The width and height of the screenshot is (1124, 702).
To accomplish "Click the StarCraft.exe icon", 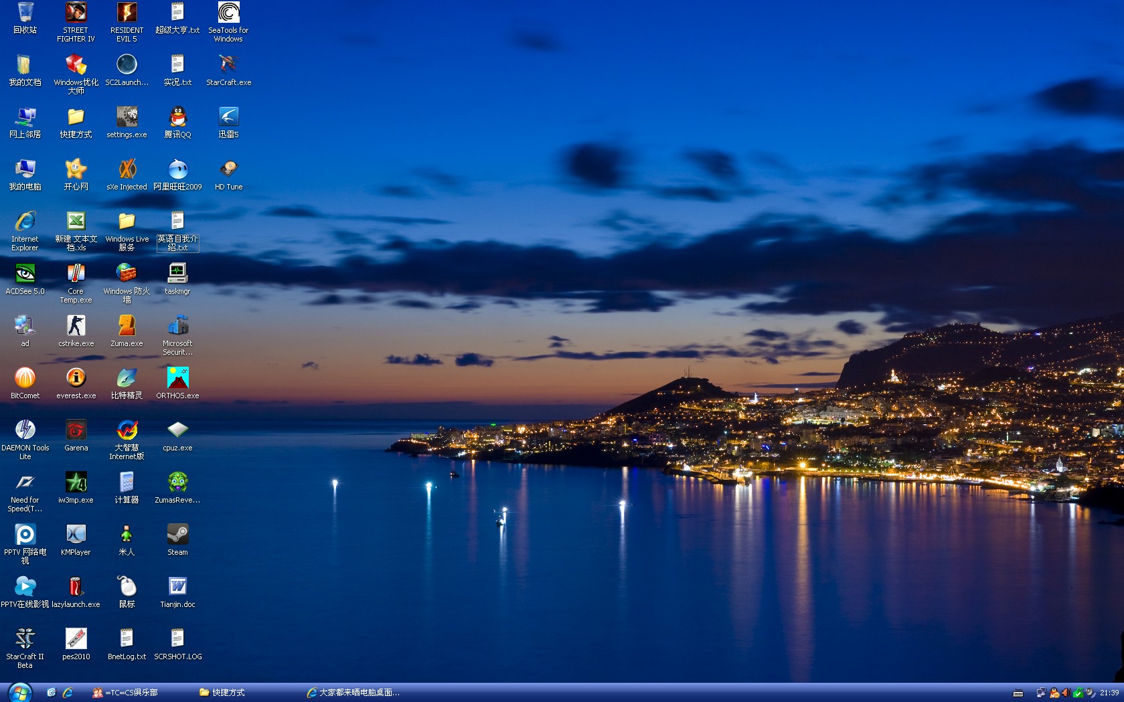I will coord(228,70).
